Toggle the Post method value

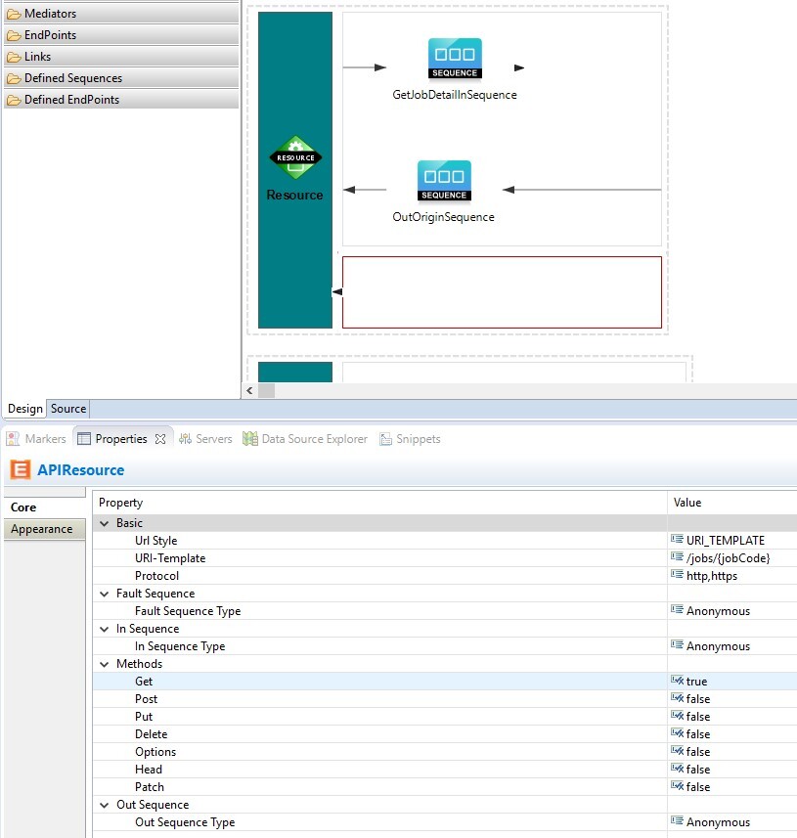click(x=732, y=699)
